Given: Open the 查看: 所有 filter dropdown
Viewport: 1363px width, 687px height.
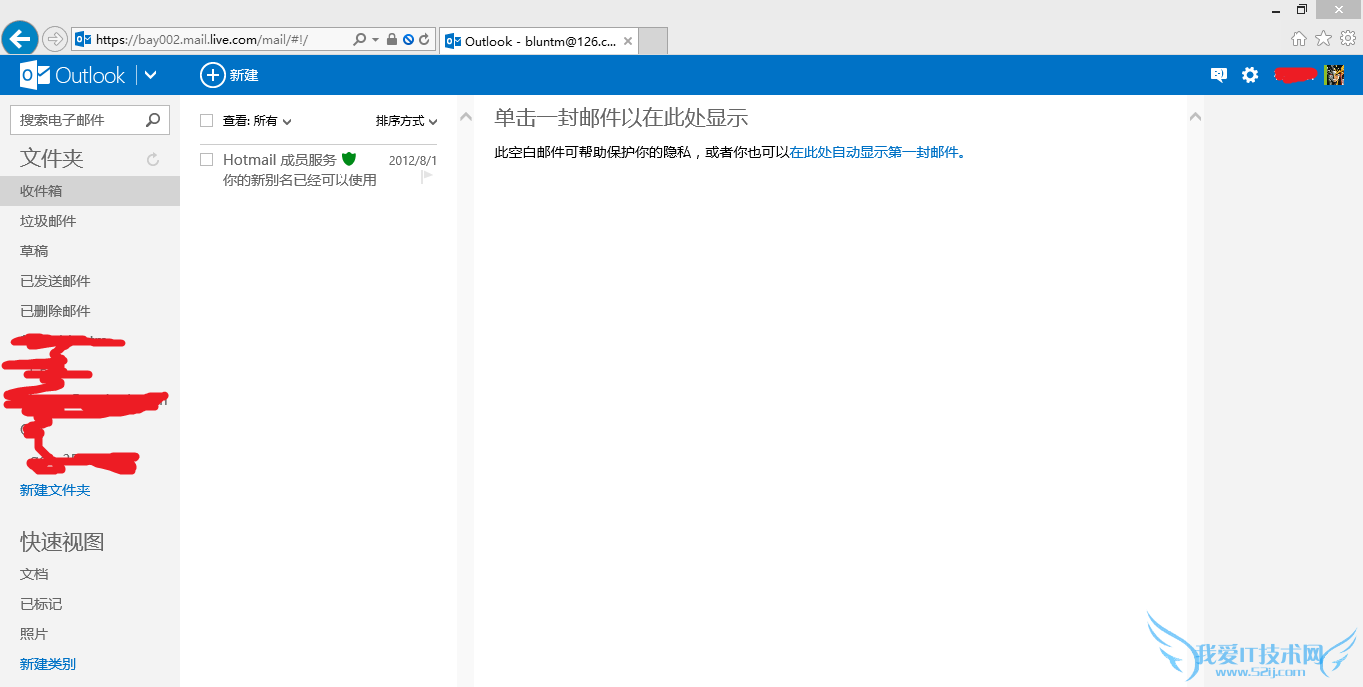Looking at the screenshot, I should tap(257, 121).
